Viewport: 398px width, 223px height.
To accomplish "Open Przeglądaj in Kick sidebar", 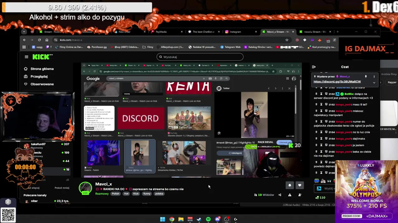I will pos(36,77).
